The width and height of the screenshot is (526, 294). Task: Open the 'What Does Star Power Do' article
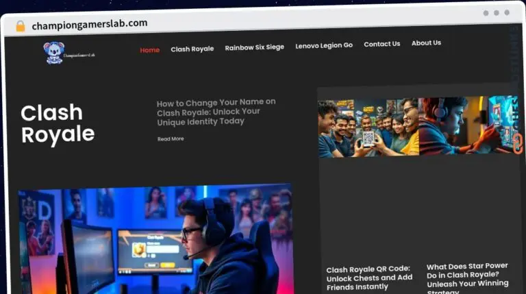468,278
